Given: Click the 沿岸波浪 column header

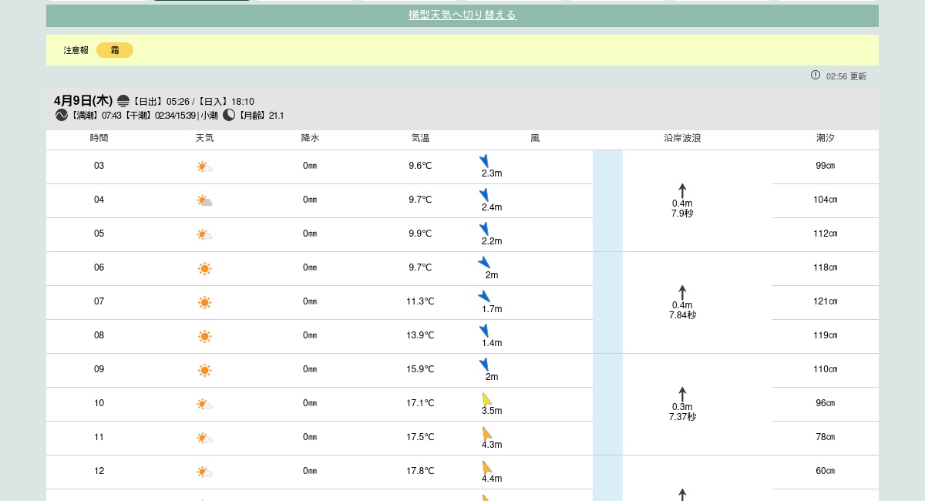Looking at the screenshot, I should coord(682,139).
